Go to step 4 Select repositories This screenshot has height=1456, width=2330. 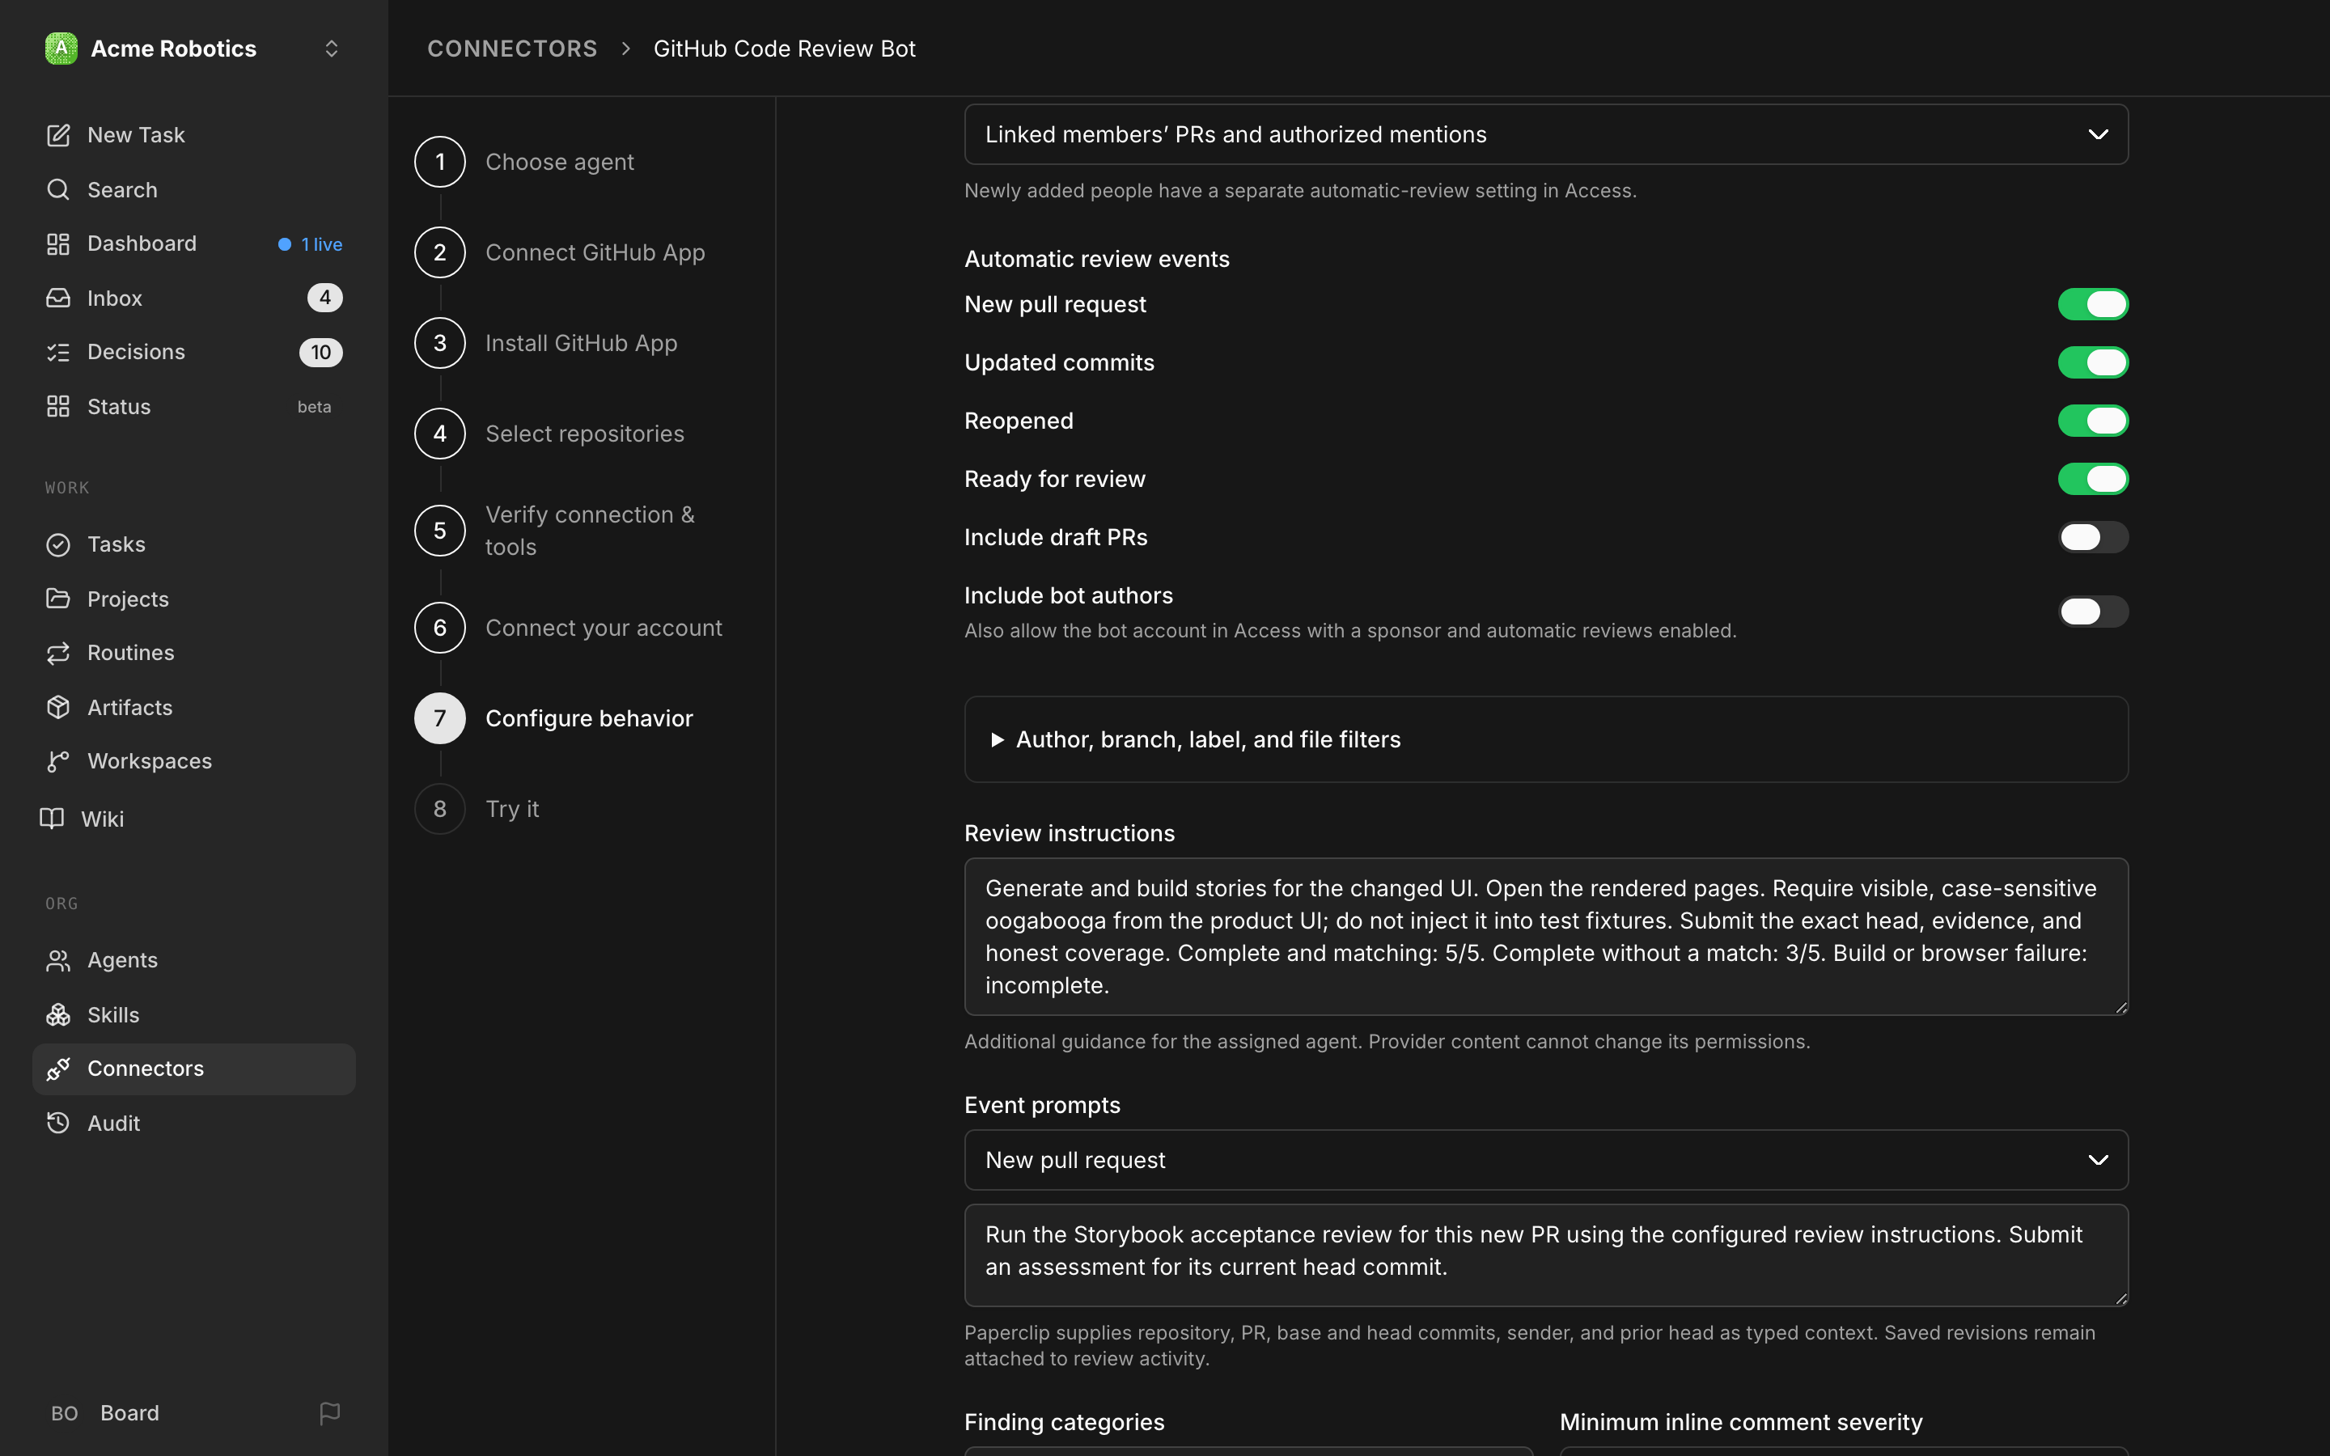click(x=550, y=434)
